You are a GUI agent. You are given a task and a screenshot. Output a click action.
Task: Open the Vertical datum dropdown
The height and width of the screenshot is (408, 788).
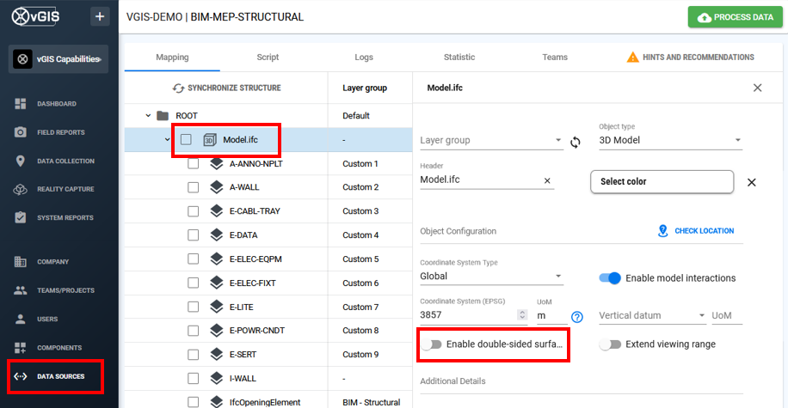coord(652,315)
